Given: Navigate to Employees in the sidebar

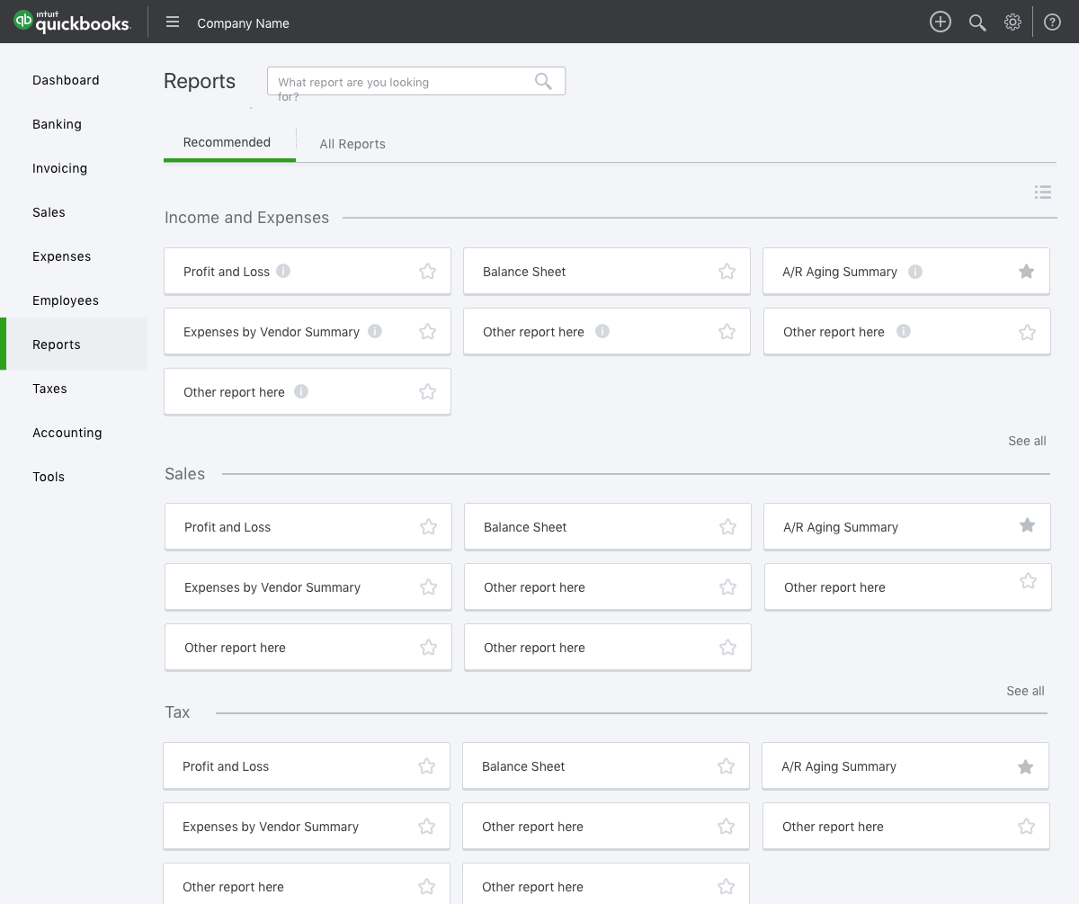Looking at the screenshot, I should (66, 300).
